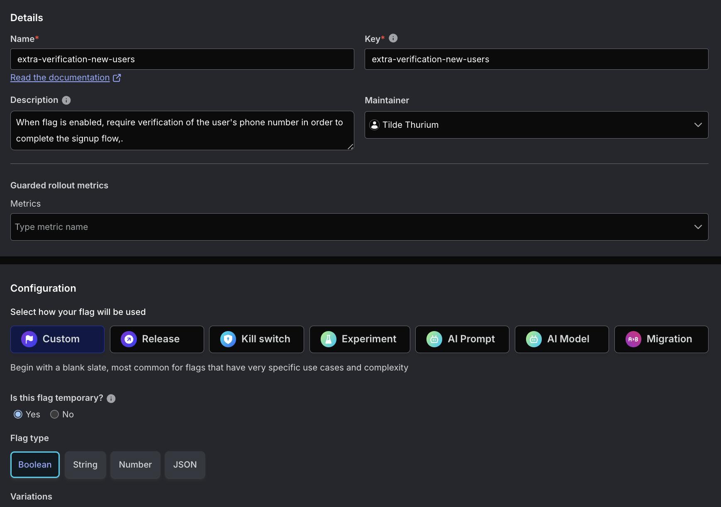Choose the Migration flag template
Image resolution: width=721 pixels, height=507 pixels.
click(661, 339)
